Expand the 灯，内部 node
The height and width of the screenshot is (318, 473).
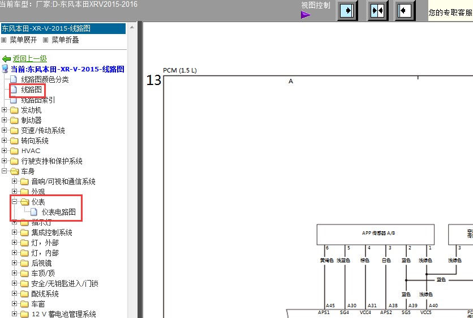[x=14, y=252]
